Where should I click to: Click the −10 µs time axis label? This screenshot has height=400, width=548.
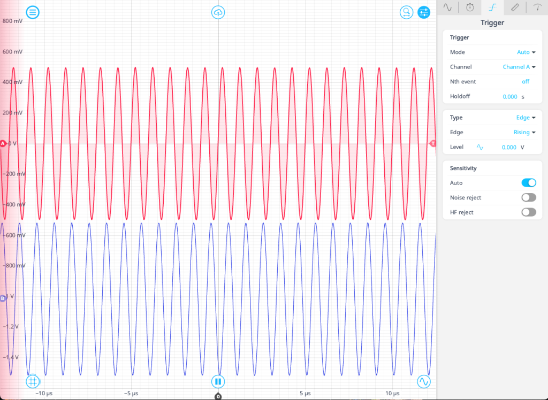pyautogui.click(x=44, y=394)
